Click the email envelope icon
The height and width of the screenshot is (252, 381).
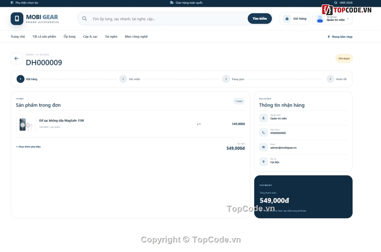[263, 147]
